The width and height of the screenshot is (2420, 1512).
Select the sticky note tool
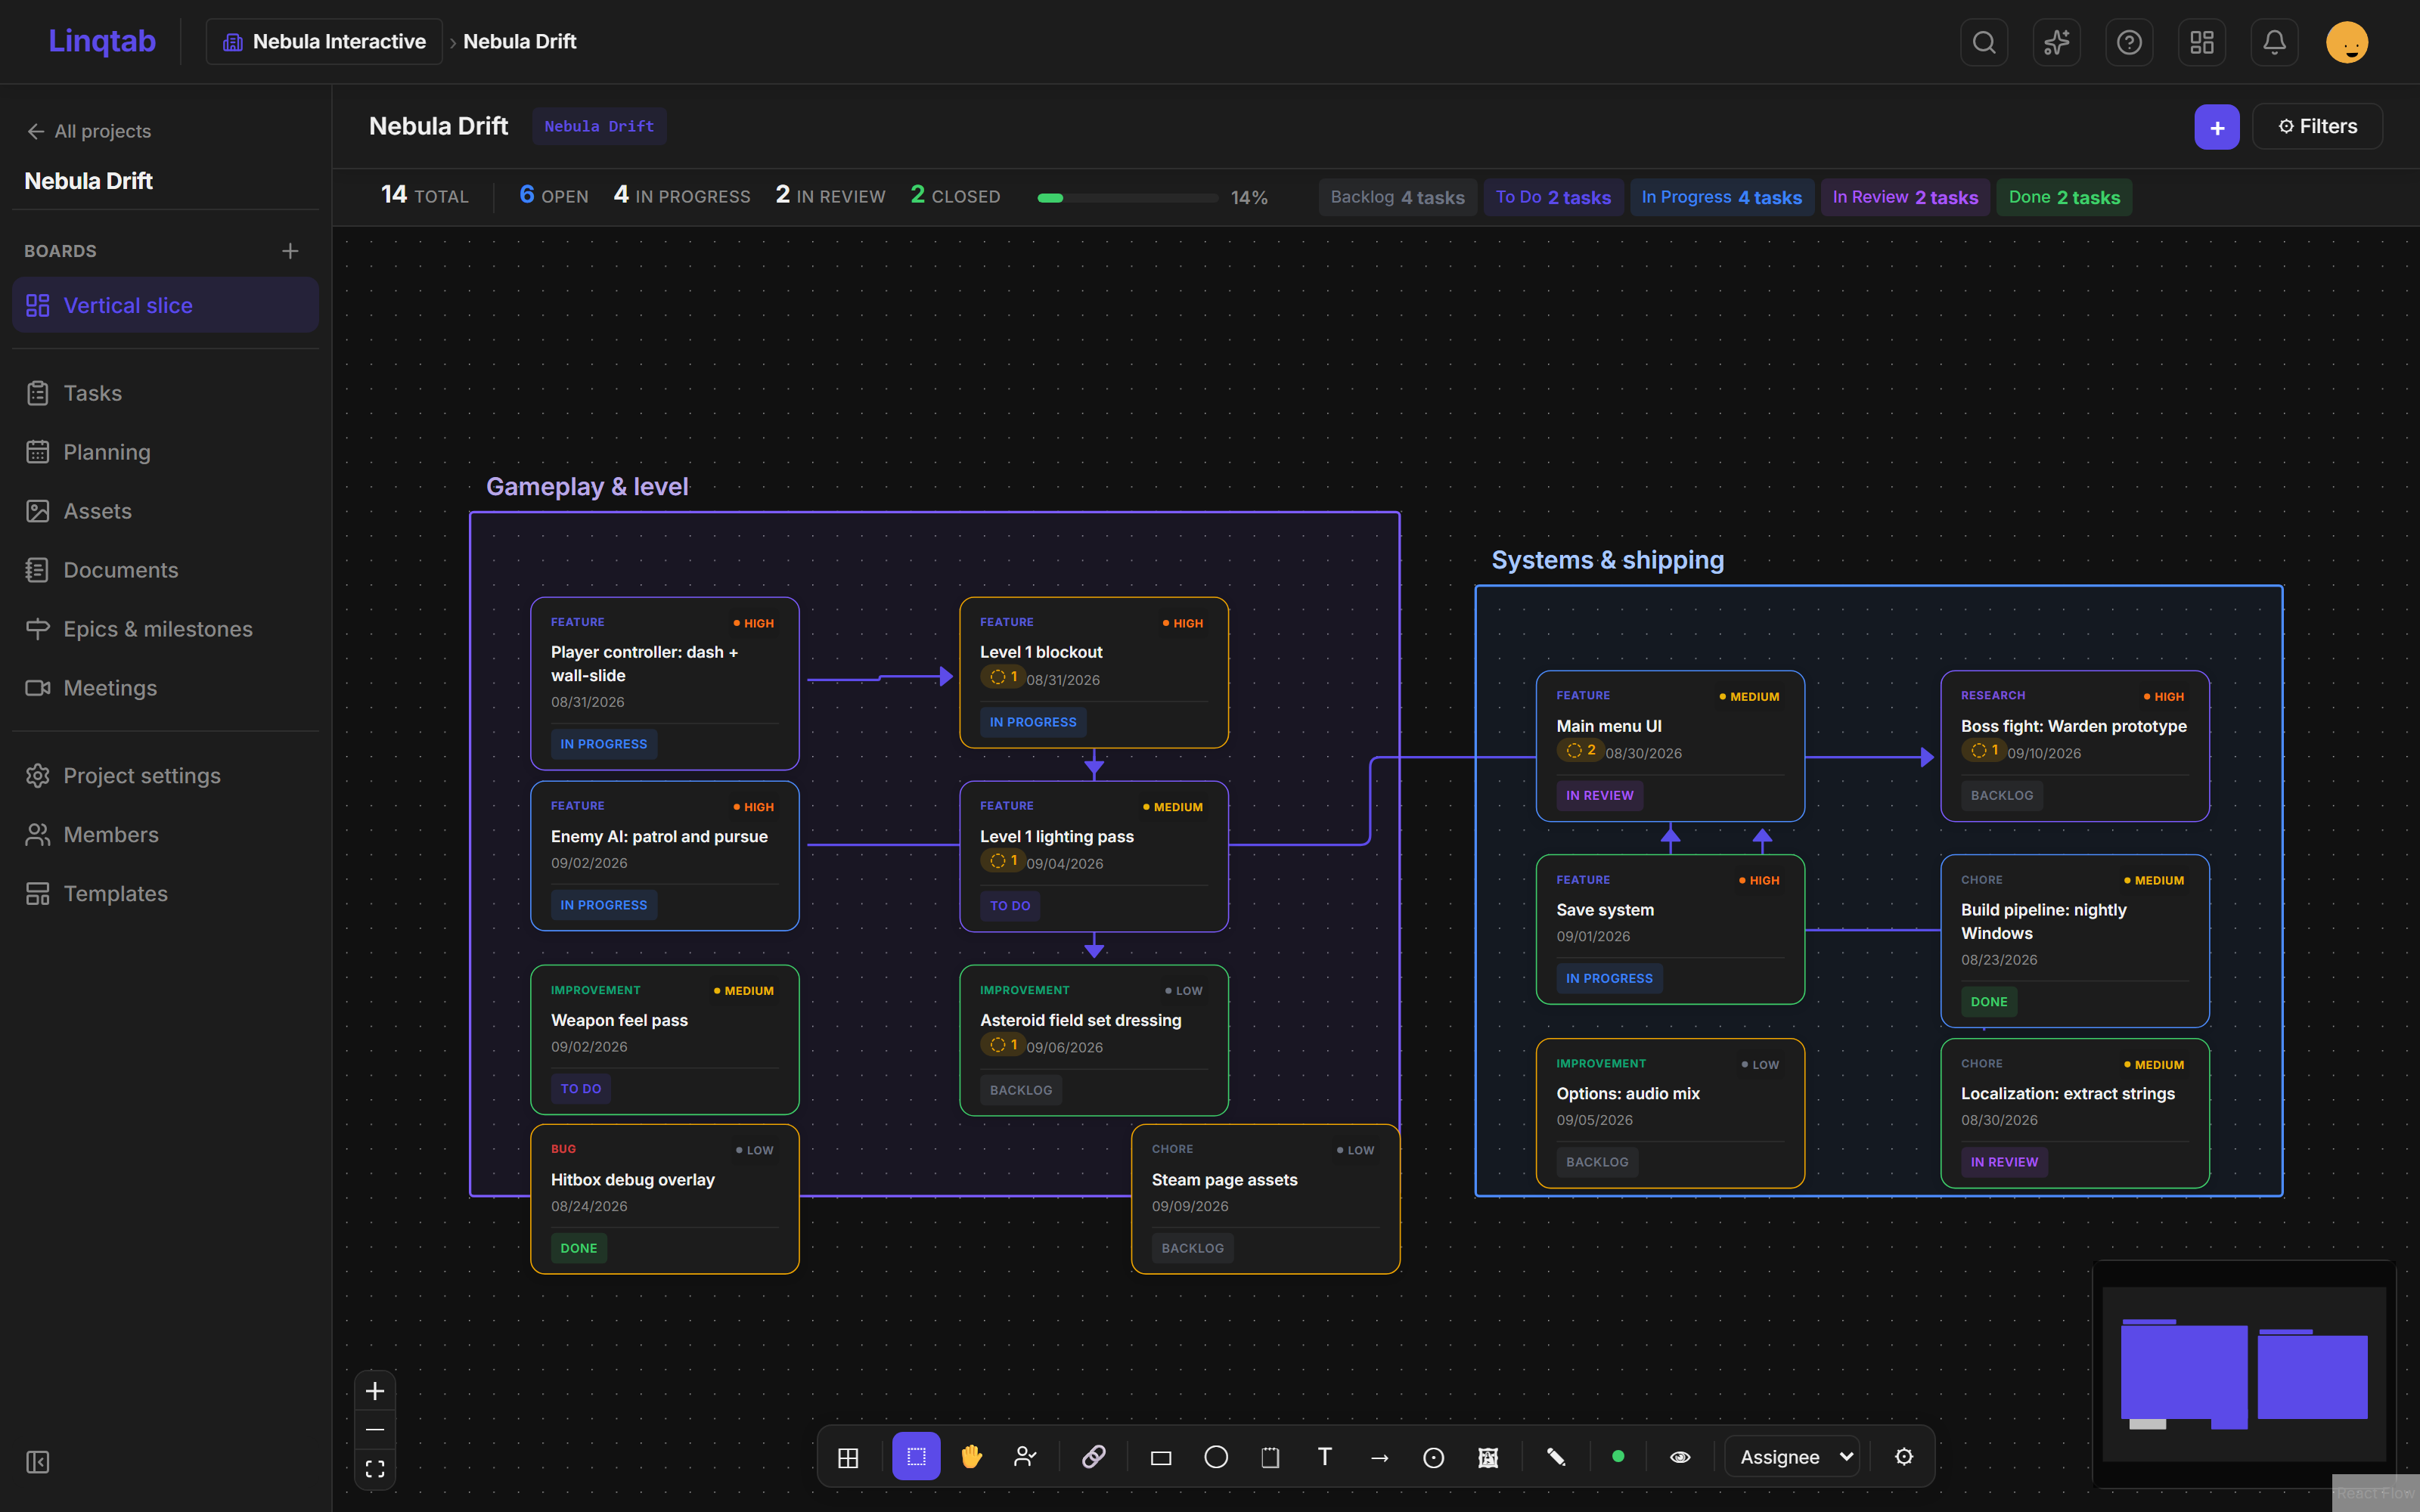point(1270,1457)
